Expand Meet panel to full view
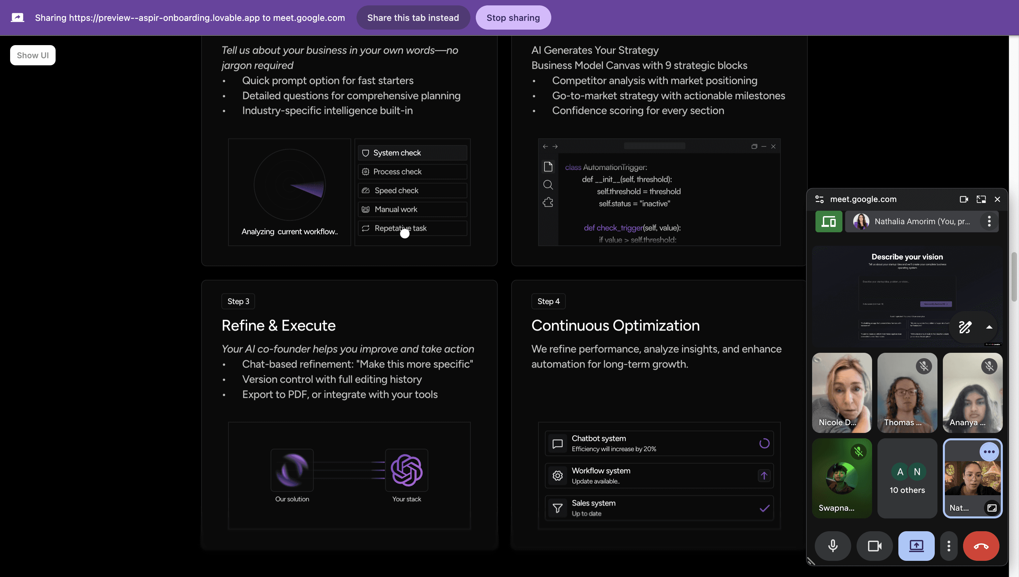This screenshot has height=577, width=1019. 981,199
